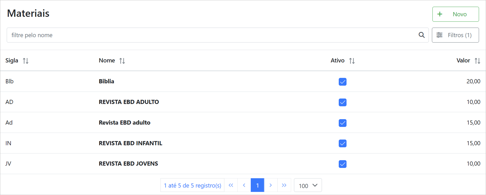Go to the next page
The image size is (486, 195).
pos(271,185)
